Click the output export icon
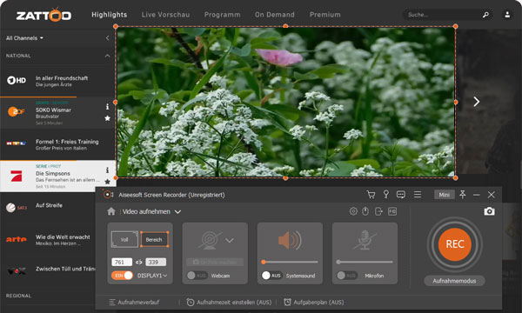The image size is (522, 313). [x=378, y=211]
